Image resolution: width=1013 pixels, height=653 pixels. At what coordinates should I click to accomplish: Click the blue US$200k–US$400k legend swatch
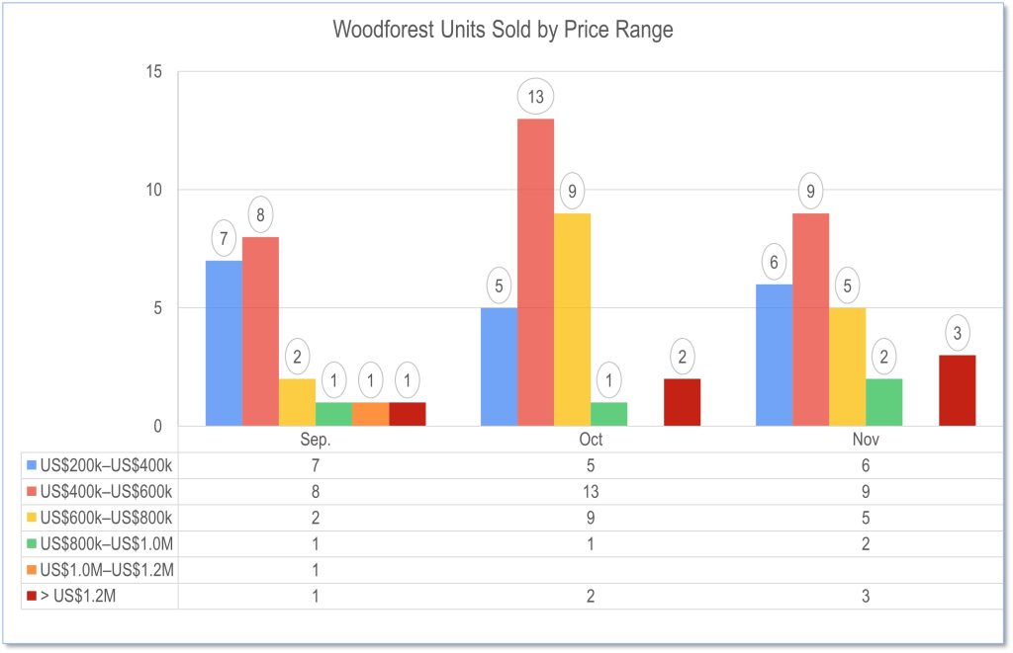pyautogui.click(x=32, y=465)
